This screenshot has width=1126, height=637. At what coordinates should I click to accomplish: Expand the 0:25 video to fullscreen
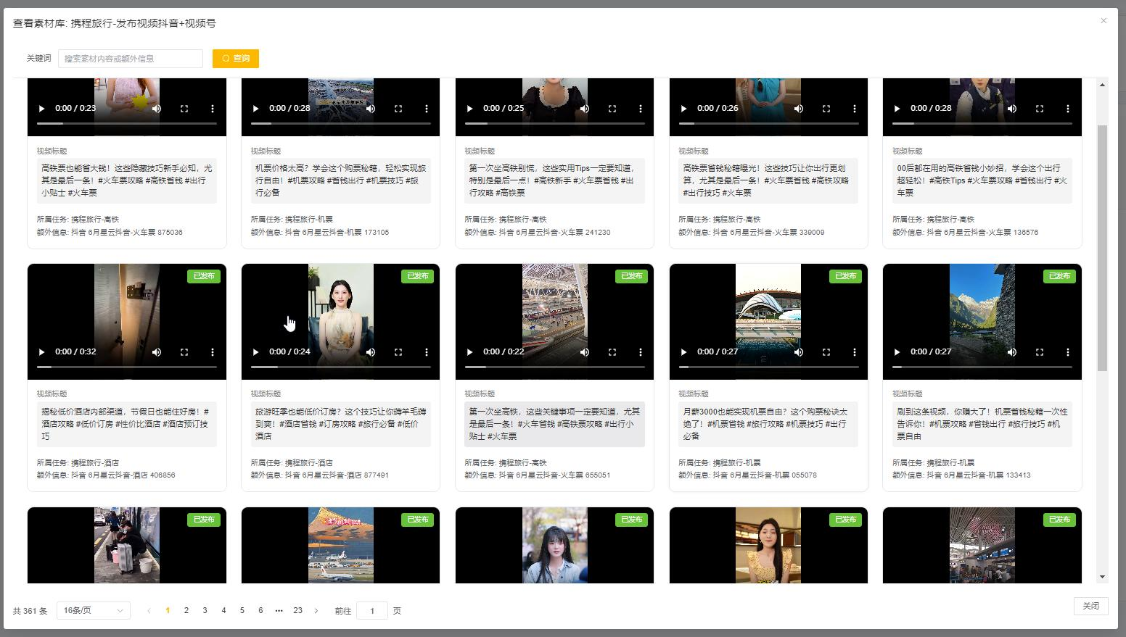(612, 109)
